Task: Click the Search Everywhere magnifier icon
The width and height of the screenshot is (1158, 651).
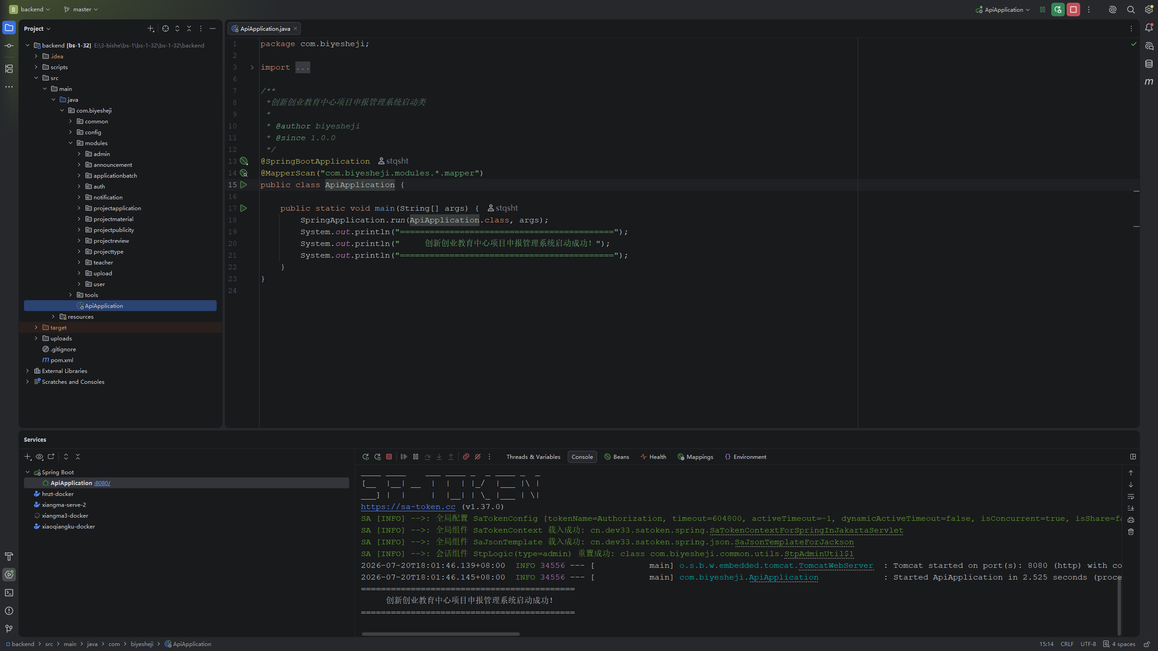Action: (x=1131, y=9)
